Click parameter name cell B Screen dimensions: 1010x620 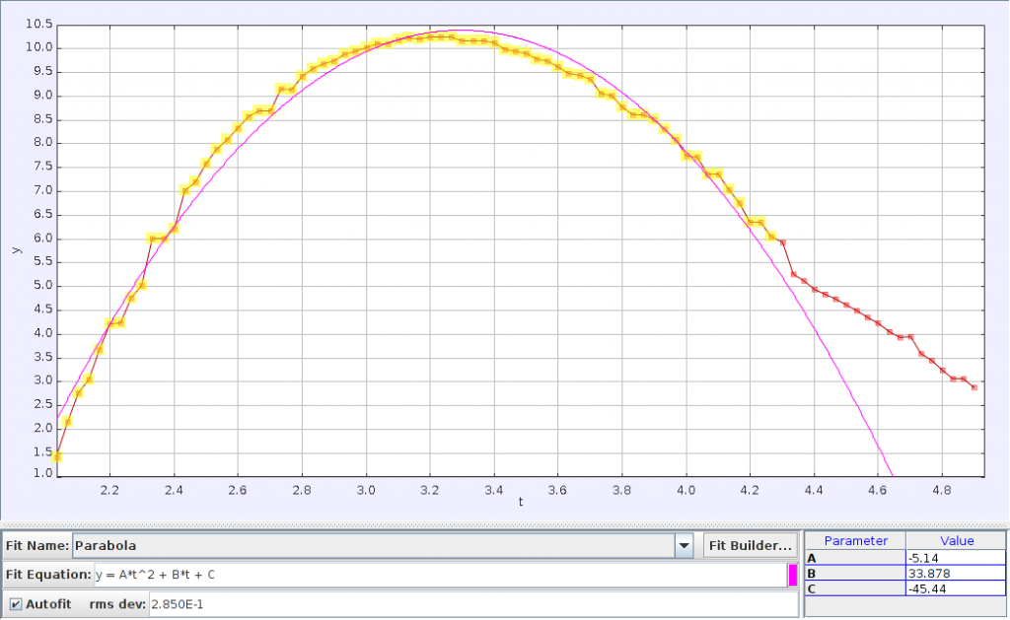(x=855, y=573)
